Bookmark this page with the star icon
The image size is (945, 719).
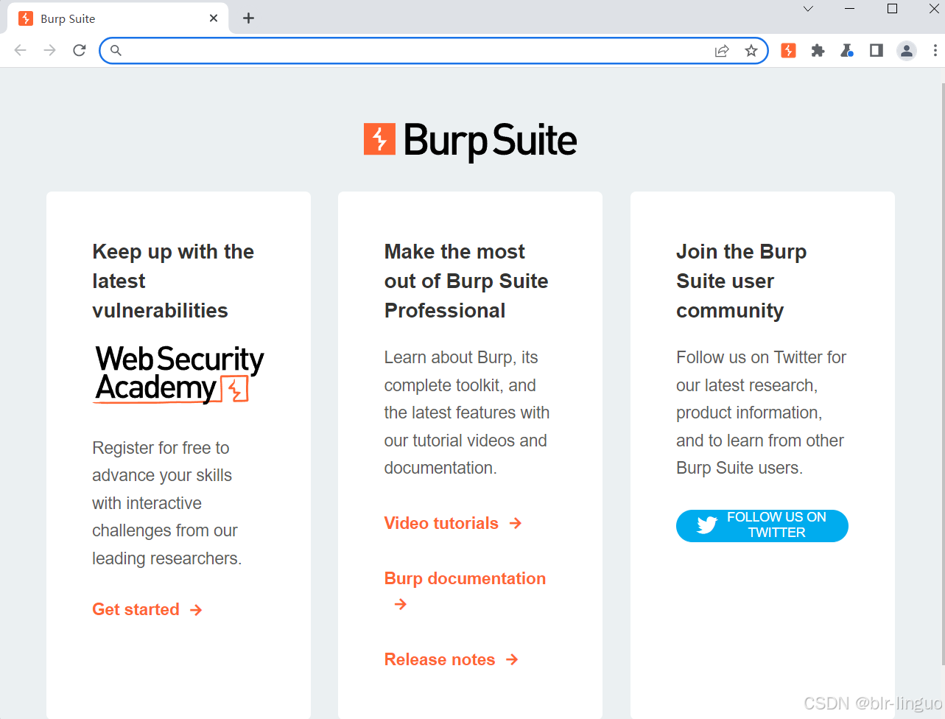(x=751, y=50)
